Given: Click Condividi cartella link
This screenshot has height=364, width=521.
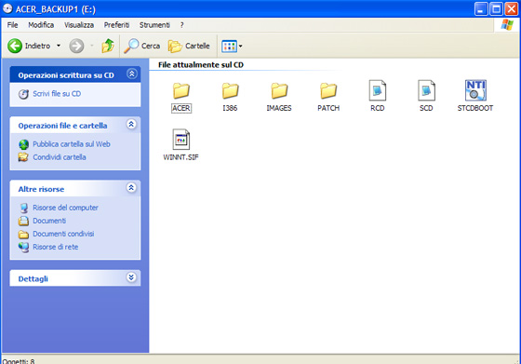Looking at the screenshot, I should (x=60, y=157).
